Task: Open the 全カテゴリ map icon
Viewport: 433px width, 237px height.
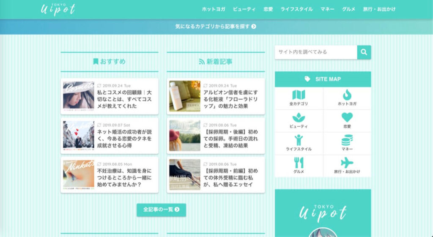Action: click(x=299, y=95)
